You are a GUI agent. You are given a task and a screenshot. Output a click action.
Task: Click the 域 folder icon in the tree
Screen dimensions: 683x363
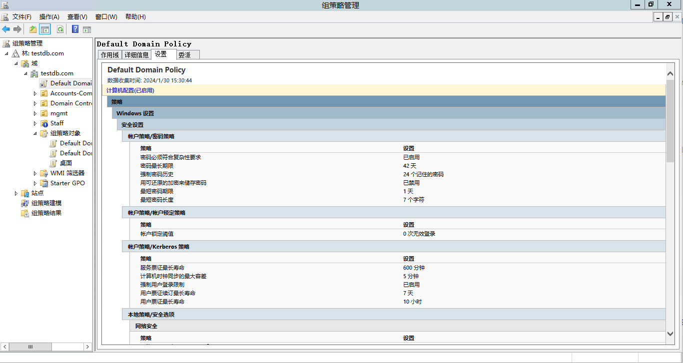(x=25, y=63)
